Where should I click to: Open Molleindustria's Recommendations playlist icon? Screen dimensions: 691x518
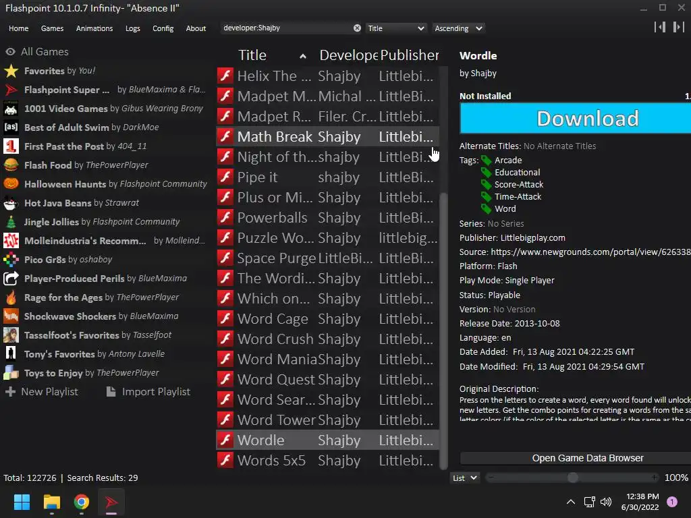11,241
